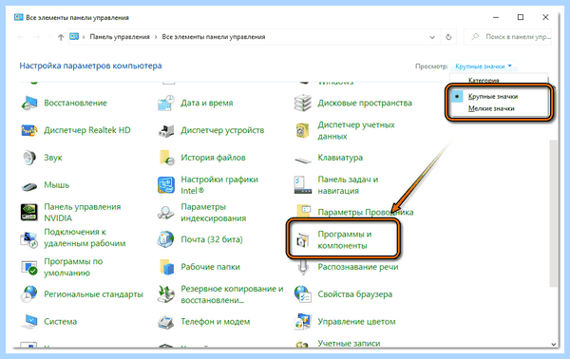Click the Панель управления breadcrumb
Screen dimensions: 570x359
point(120,37)
